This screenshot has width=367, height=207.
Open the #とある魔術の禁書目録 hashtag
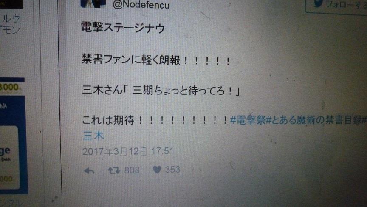[314, 120]
